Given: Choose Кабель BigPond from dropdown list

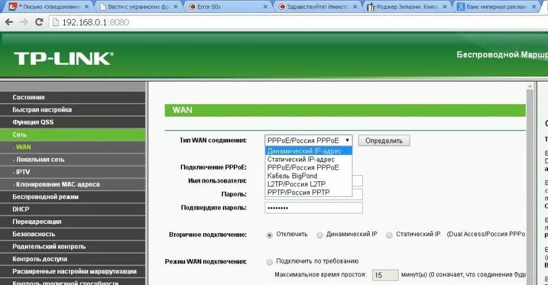Looking at the screenshot, I should [x=309, y=176].
